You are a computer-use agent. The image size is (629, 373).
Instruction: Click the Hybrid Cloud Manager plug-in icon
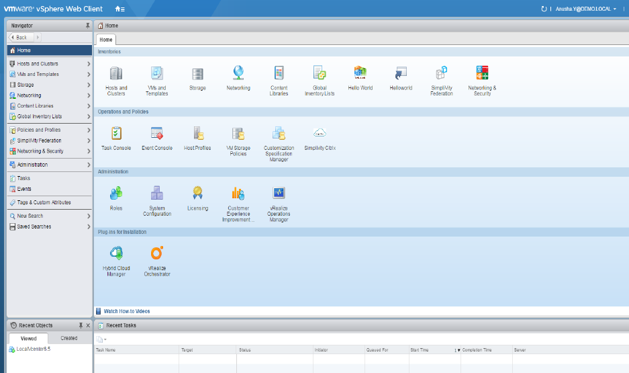coord(116,254)
